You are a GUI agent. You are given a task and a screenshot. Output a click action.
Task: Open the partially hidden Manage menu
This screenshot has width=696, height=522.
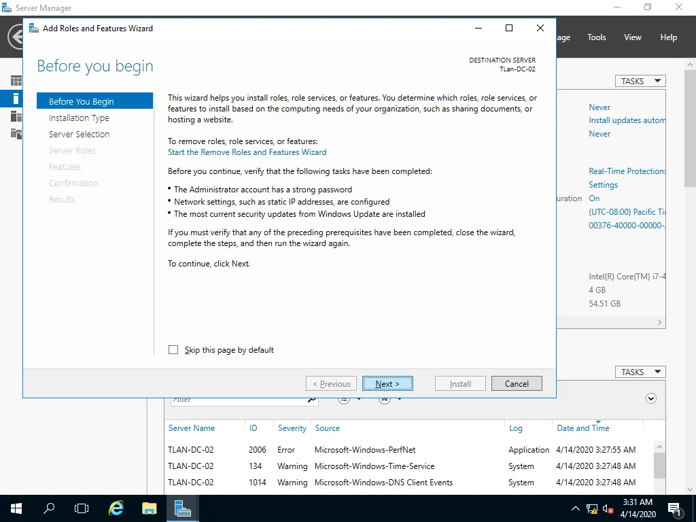pyautogui.click(x=563, y=37)
